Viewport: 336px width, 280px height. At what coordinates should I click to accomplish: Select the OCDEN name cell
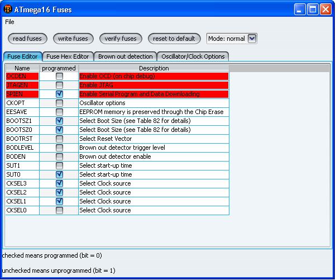pos(22,76)
